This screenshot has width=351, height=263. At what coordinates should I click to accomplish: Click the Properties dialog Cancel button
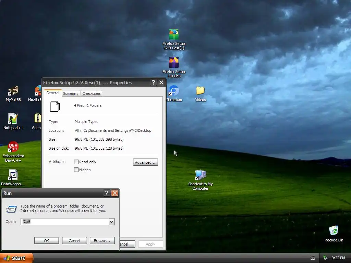click(x=128, y=244)
